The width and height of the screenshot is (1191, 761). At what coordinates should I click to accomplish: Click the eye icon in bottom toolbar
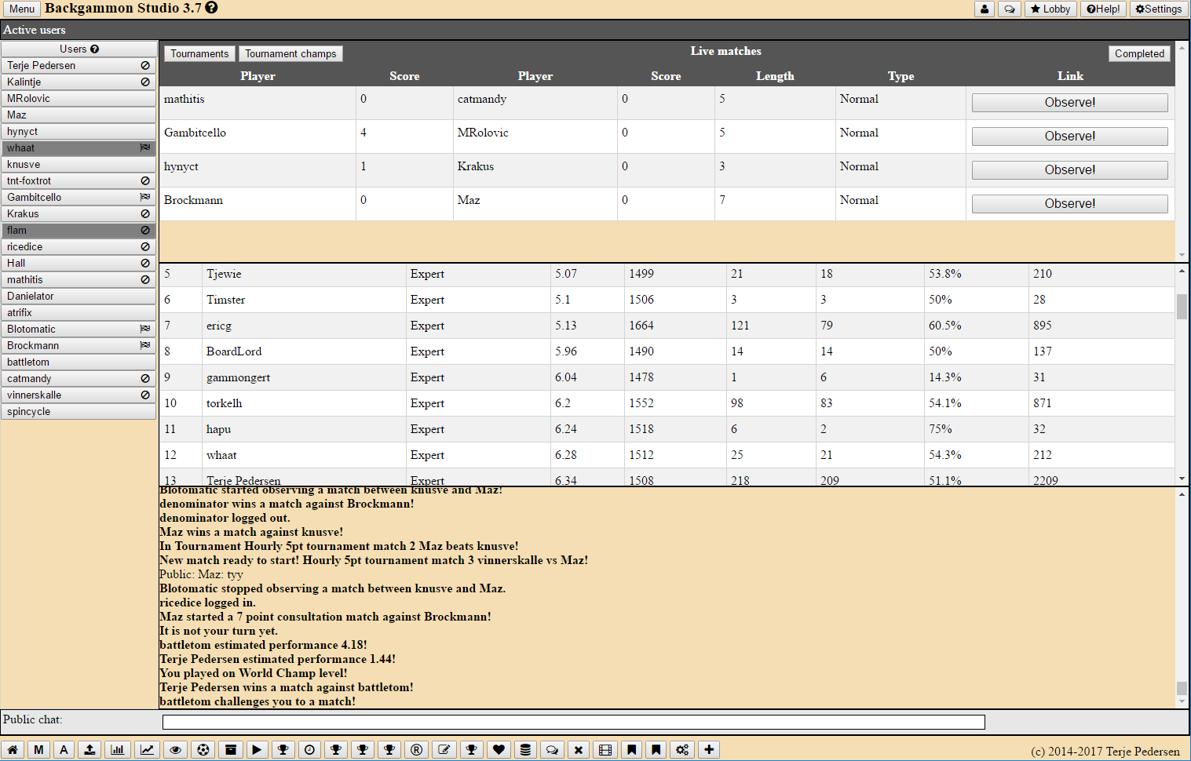point(175,750)
